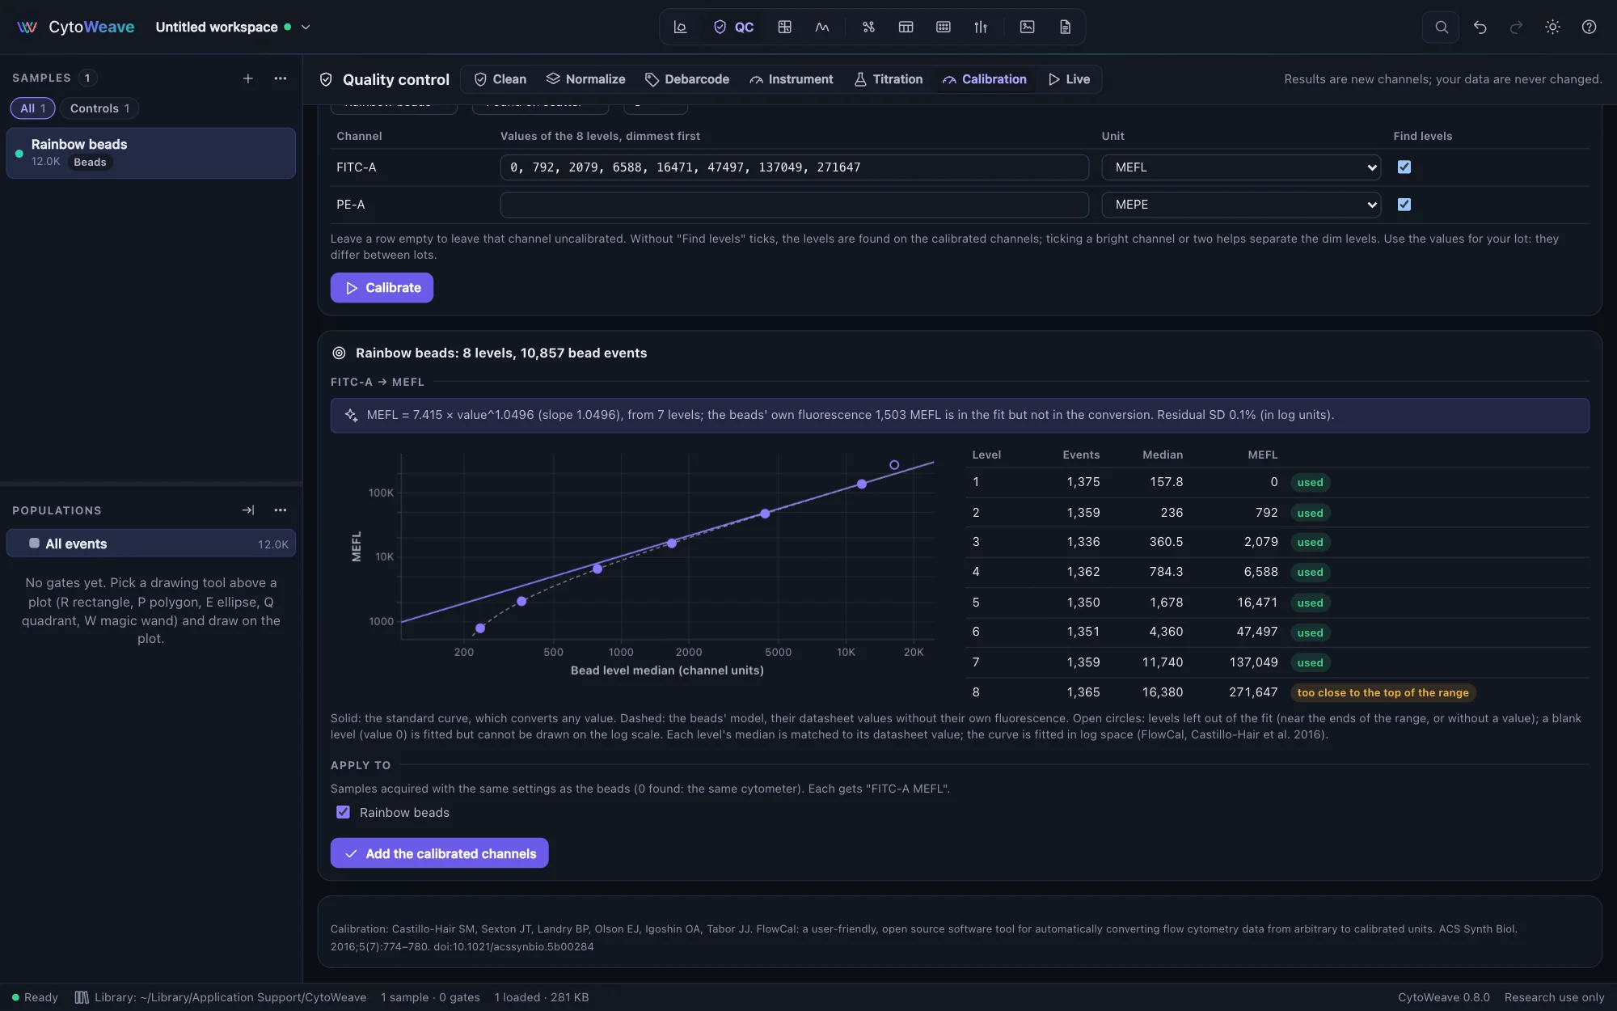The width and height of the screenshot is (1617, 1011).
Task: Collapse the Populations panel arrow icon
Action: click(x=248, y=510)
